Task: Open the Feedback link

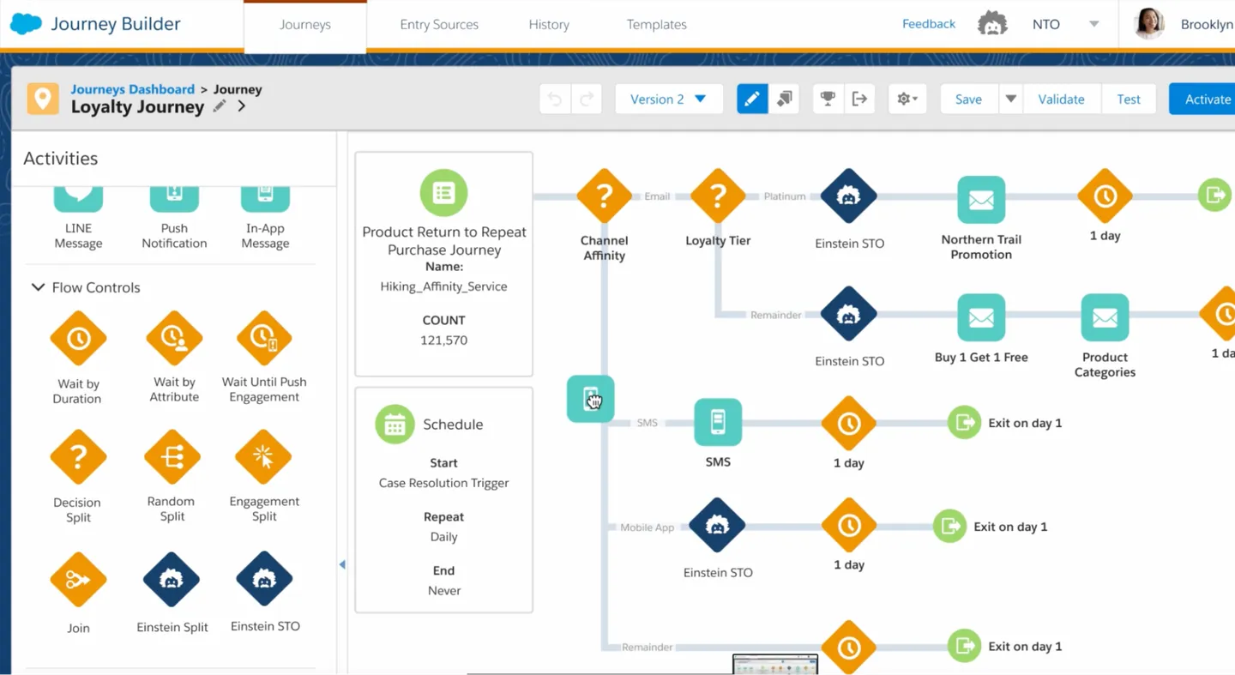Action: click(929, 24)
